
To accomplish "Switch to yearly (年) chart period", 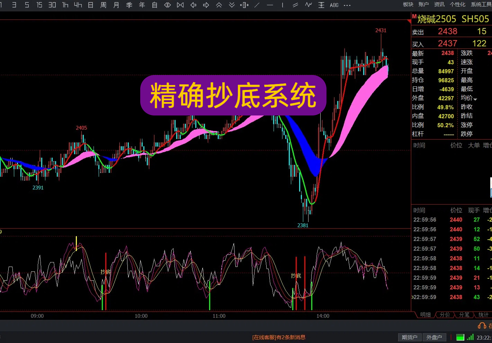I will coord(142,5).
